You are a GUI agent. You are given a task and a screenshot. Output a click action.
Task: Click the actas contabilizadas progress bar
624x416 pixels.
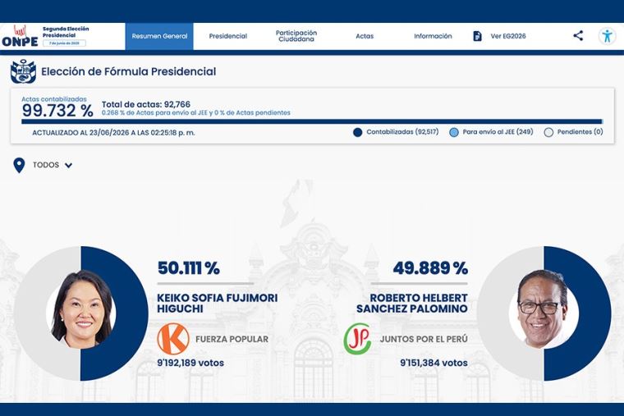[x=312, y=121]
